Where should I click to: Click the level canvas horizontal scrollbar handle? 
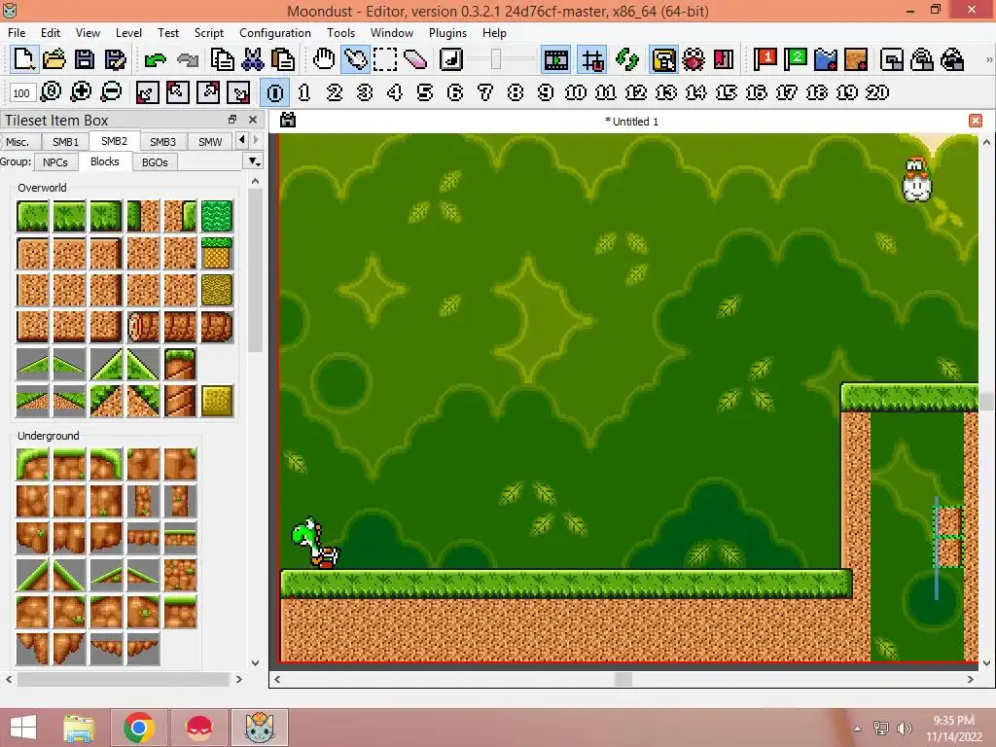623,679
